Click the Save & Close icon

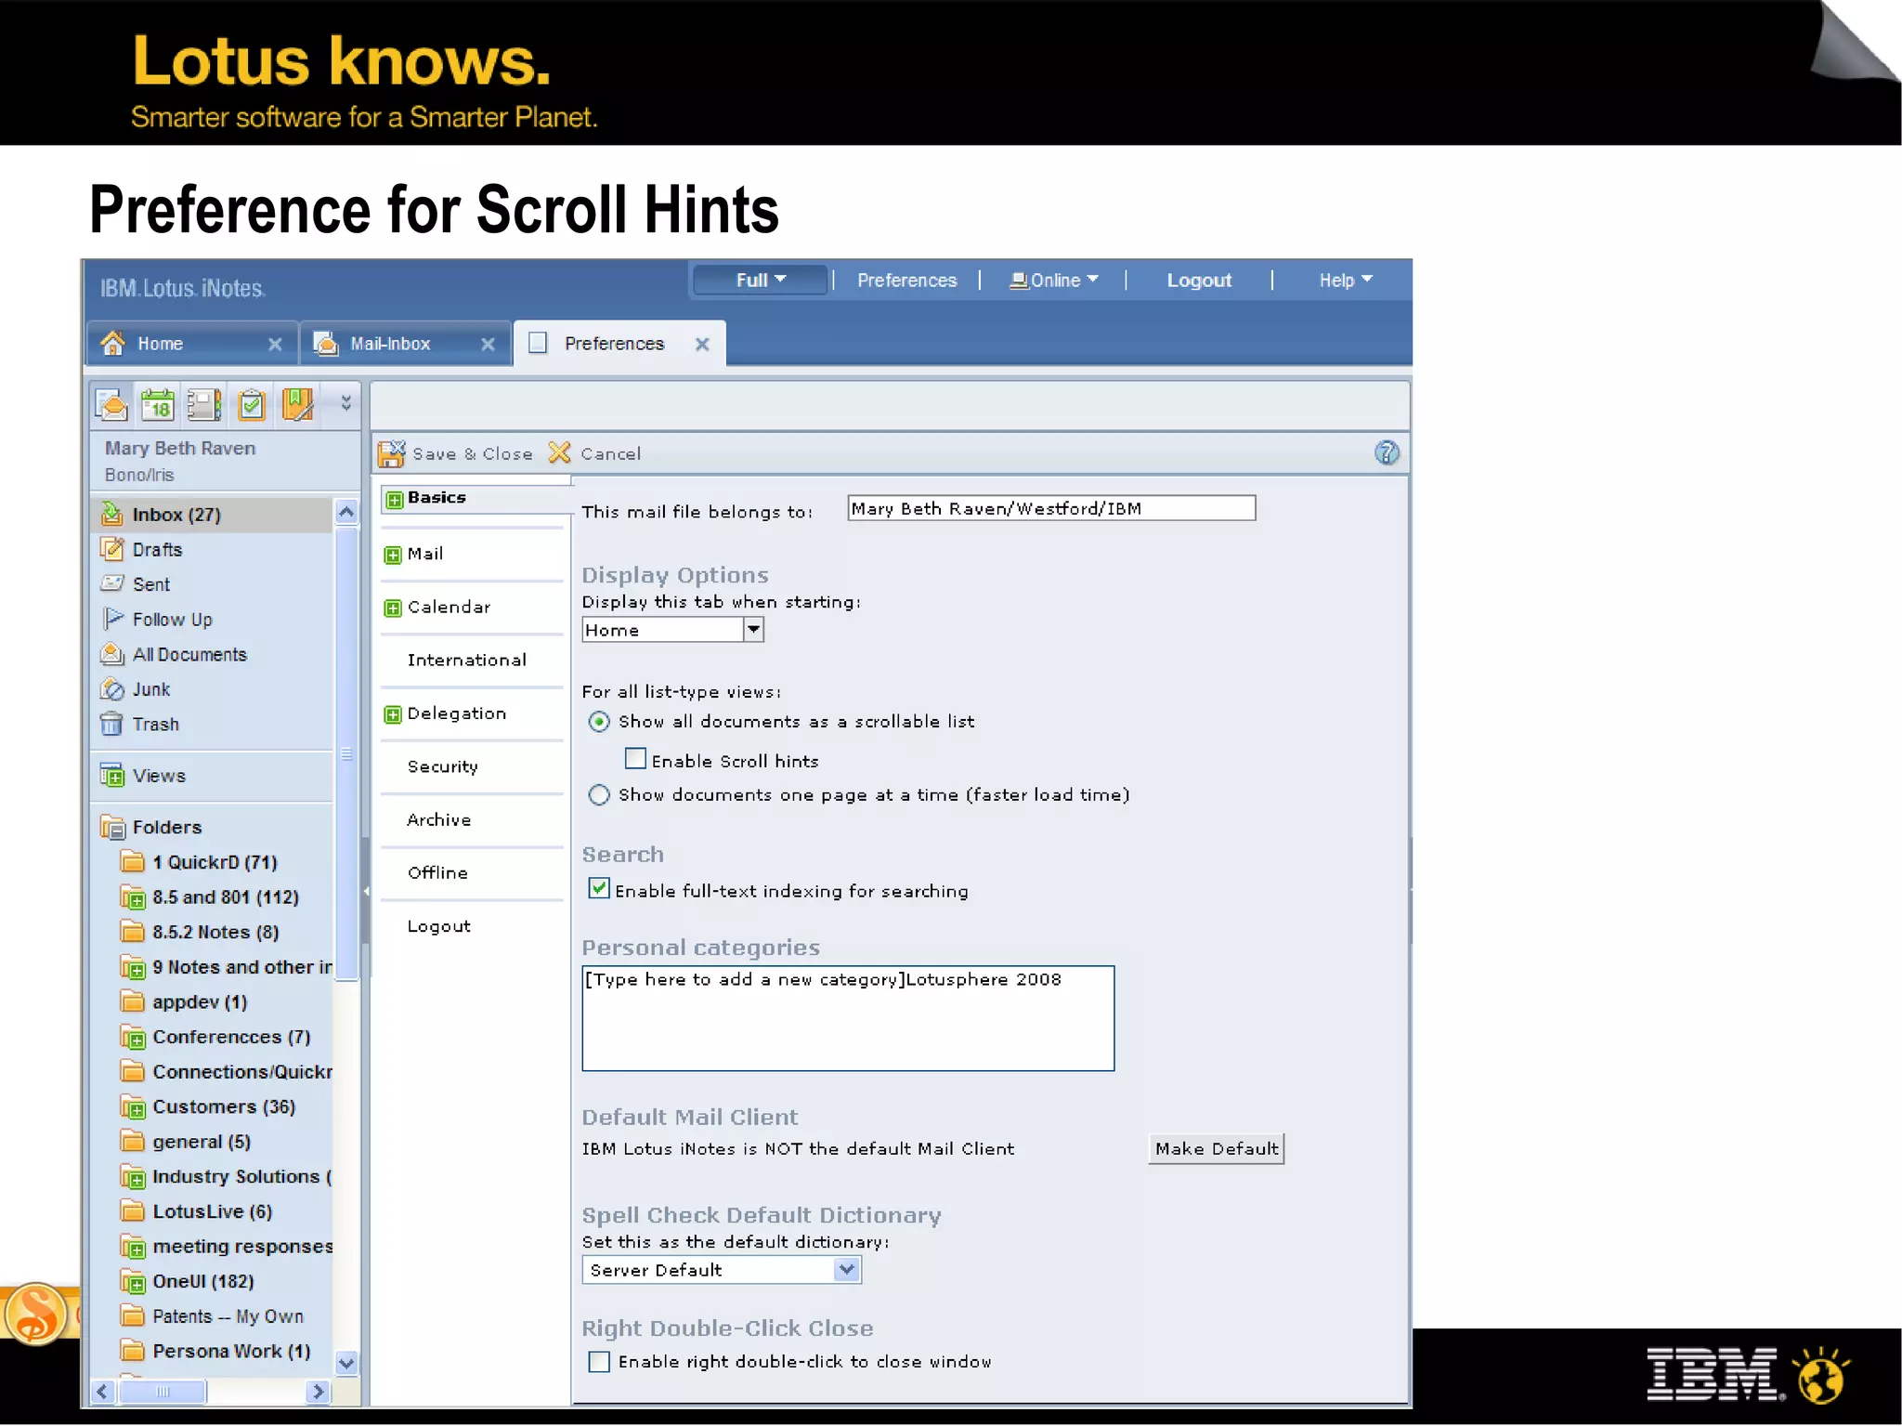coord(392,453)
